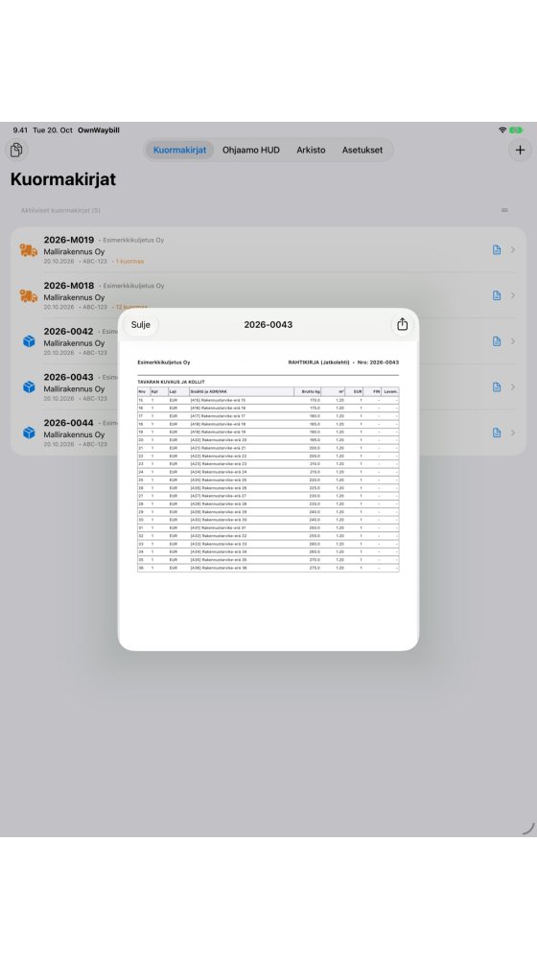Image resolution: width=537 pixels, height=959 pixels.
Task: Click the OwnWaybill name in status bar
Action: 99,130
